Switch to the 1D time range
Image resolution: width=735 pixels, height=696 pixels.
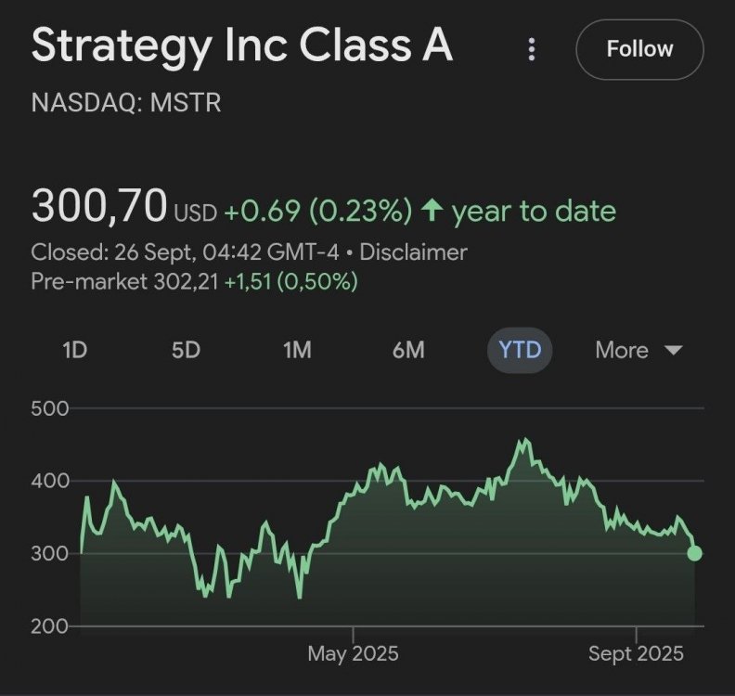(74, 350)
